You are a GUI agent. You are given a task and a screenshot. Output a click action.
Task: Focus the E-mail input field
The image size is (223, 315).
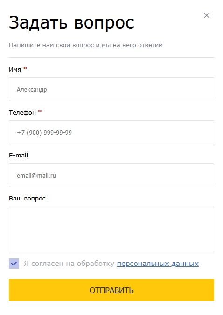pyautogui.click(x=111, y=175)
